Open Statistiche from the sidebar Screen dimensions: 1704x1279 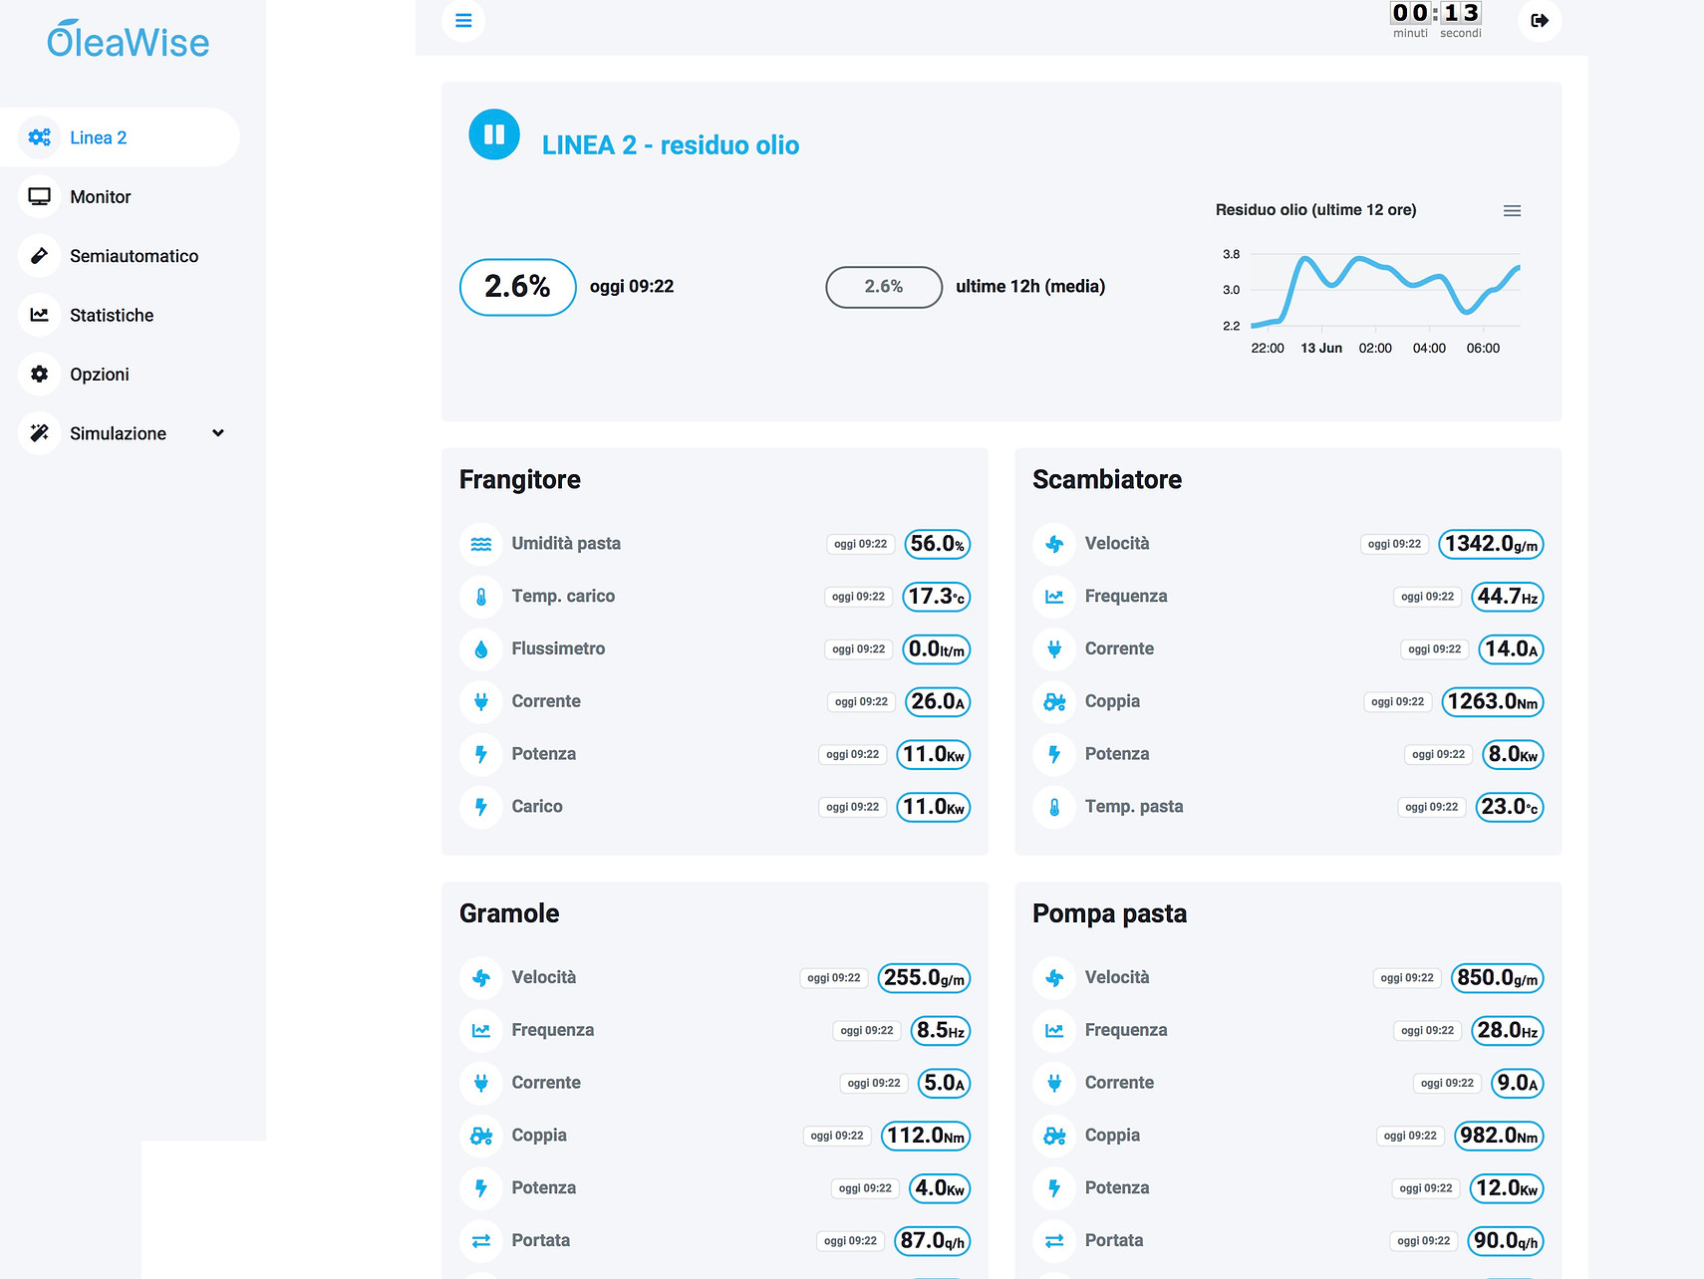pyautogui.click(x=112, y=316)
